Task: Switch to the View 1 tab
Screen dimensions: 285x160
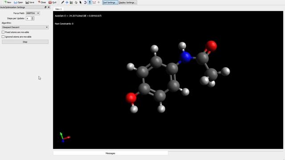Action: [x=58, y=9]
